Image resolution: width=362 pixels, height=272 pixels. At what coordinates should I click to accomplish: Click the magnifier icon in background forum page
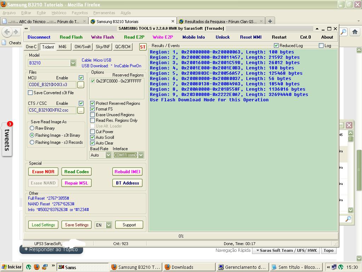[x=348, y=219]
